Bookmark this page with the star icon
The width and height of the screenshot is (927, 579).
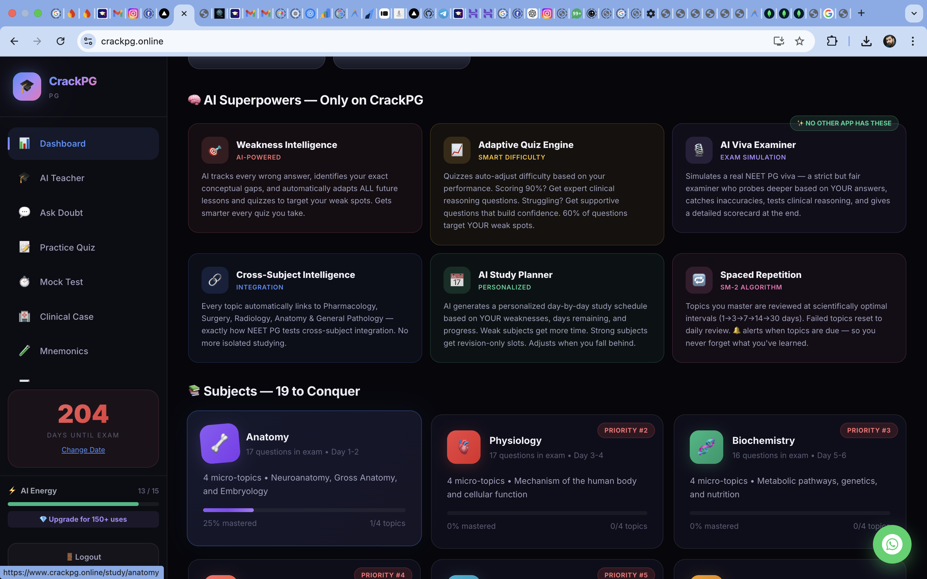coord(799,41)
